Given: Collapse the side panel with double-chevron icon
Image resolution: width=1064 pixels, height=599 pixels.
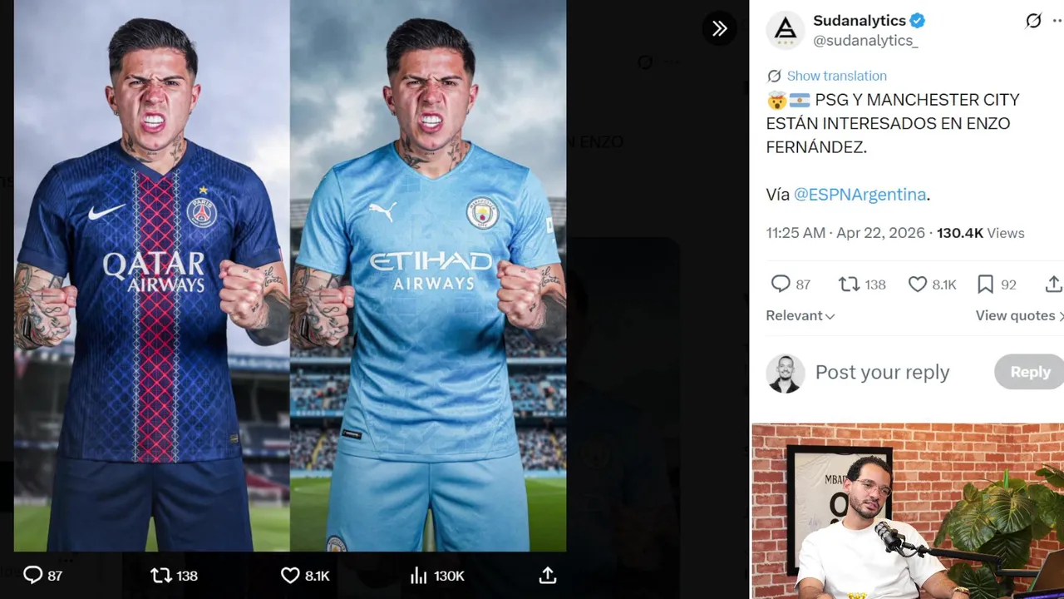Looking at the screenshot, I should coord(719,28).
